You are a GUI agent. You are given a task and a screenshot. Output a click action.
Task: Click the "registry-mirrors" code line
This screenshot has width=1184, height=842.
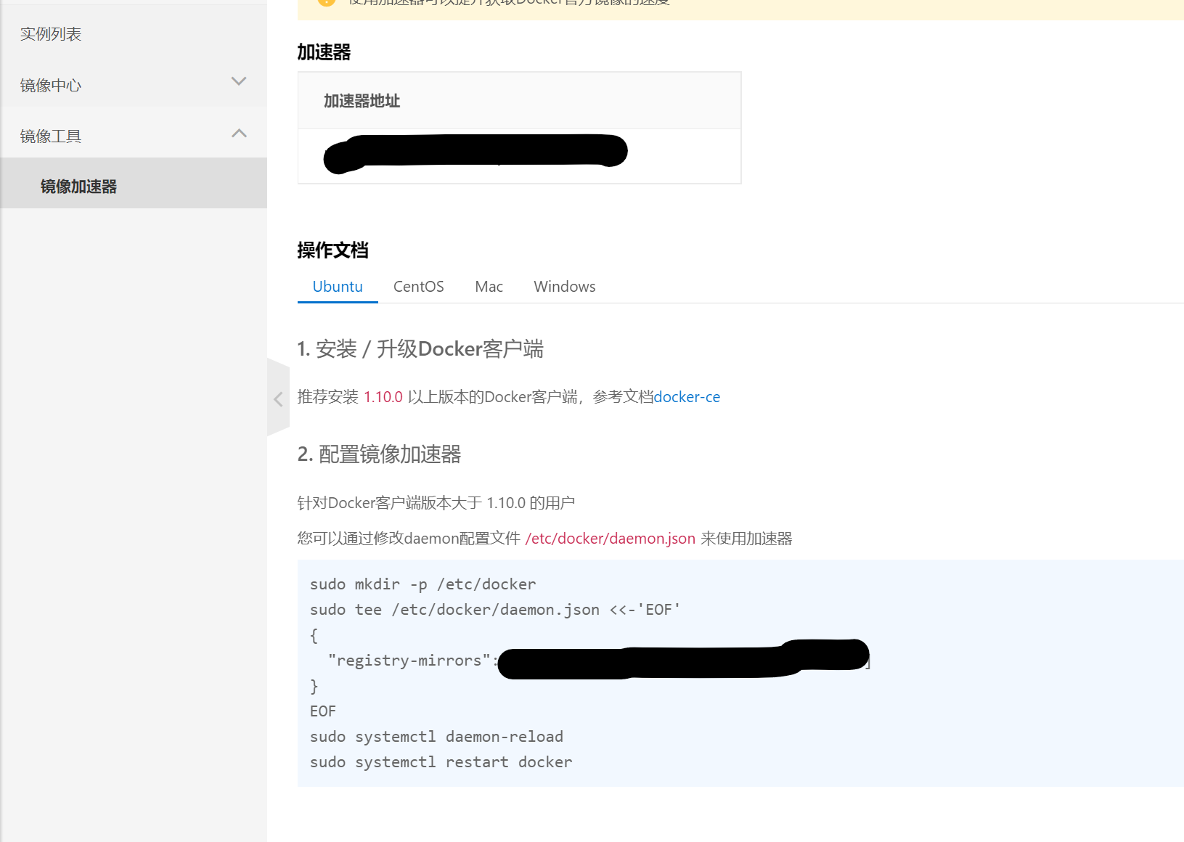[599, 661]
